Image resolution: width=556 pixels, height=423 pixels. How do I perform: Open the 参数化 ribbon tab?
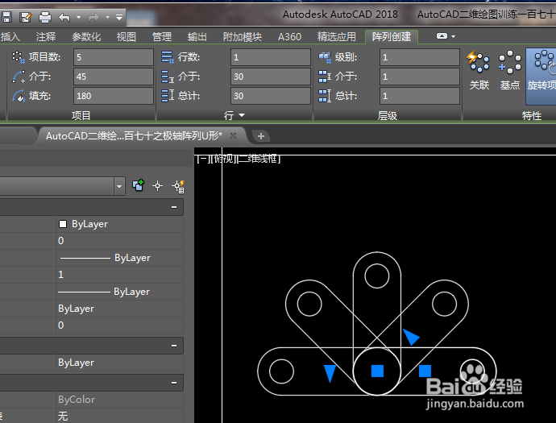pyautogui.click(x=86, y=36)
